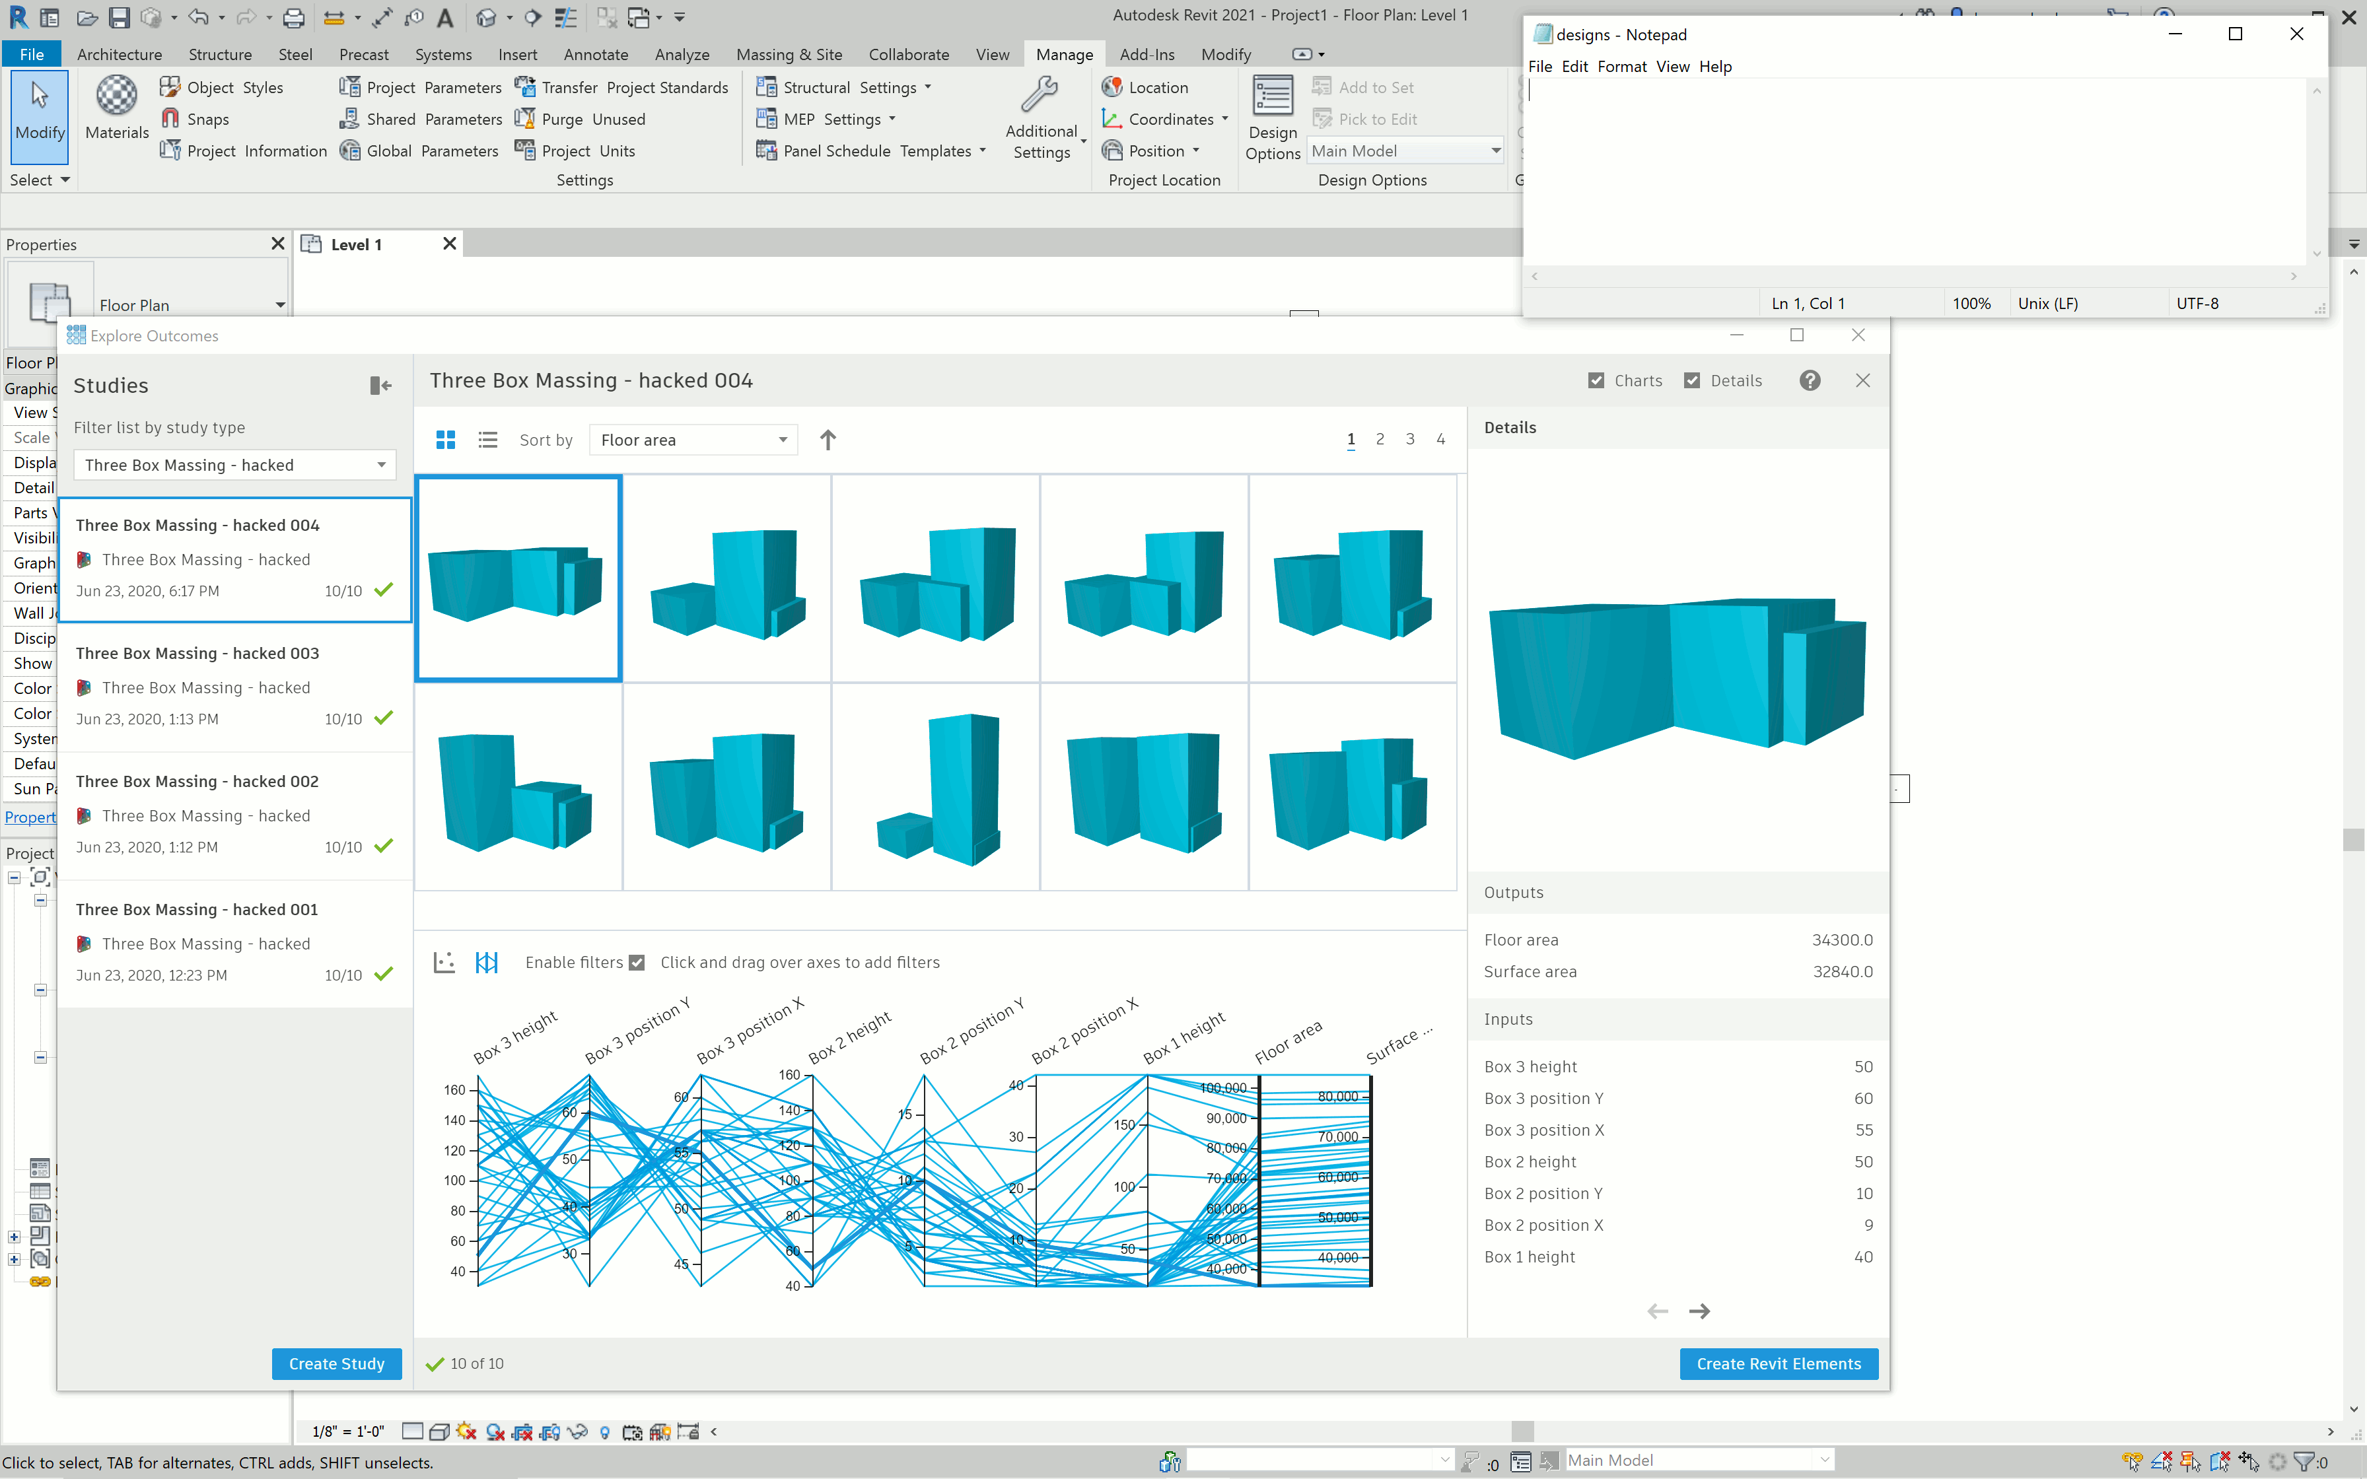Uncheck Enable filters
The height and width of the screenshot is (1479, 2367).
[637, 963]
